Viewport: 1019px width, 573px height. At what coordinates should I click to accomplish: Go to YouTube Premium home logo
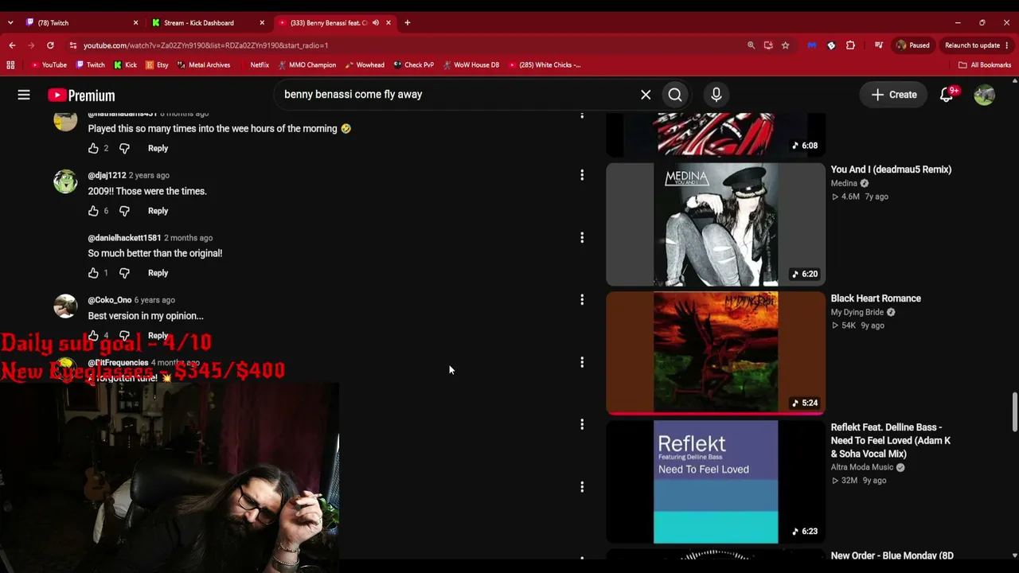[81, 95]
